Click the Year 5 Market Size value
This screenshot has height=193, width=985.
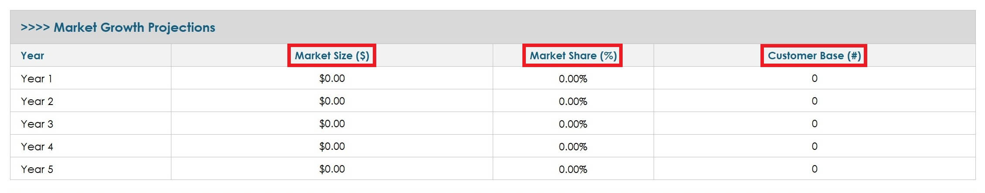point(332,169)
